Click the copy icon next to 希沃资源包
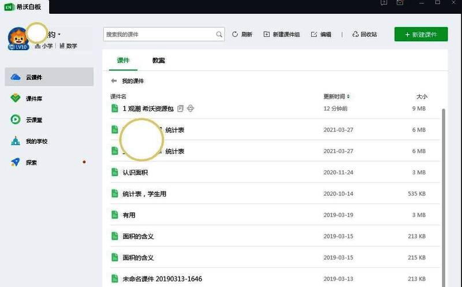462x287 pixels. [181, 109]
